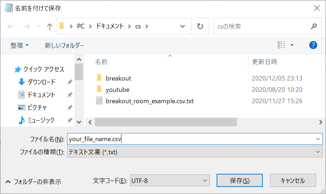Expand chevron after PC in path
Screen dimensions: 326x194
pyautogui.click(x=90, y=26)
